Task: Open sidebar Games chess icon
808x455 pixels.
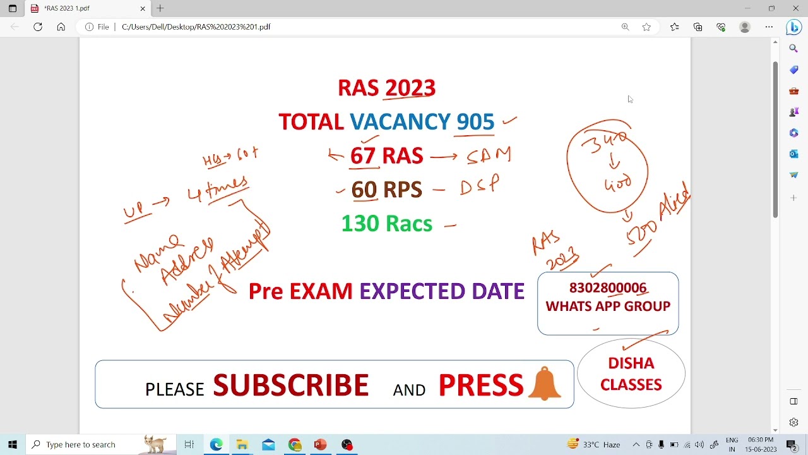Action: (793, 112)
